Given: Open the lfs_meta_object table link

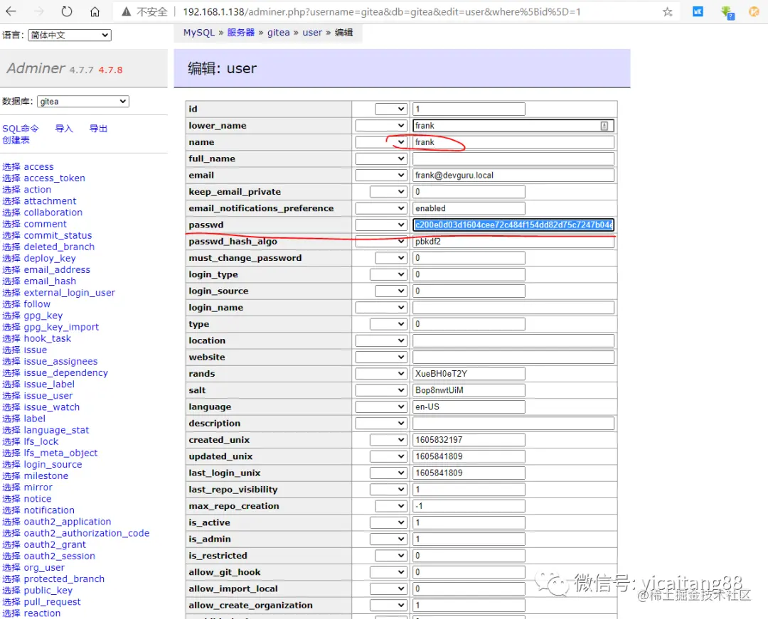Looking at the screenshot, I should tap(60, 453).
